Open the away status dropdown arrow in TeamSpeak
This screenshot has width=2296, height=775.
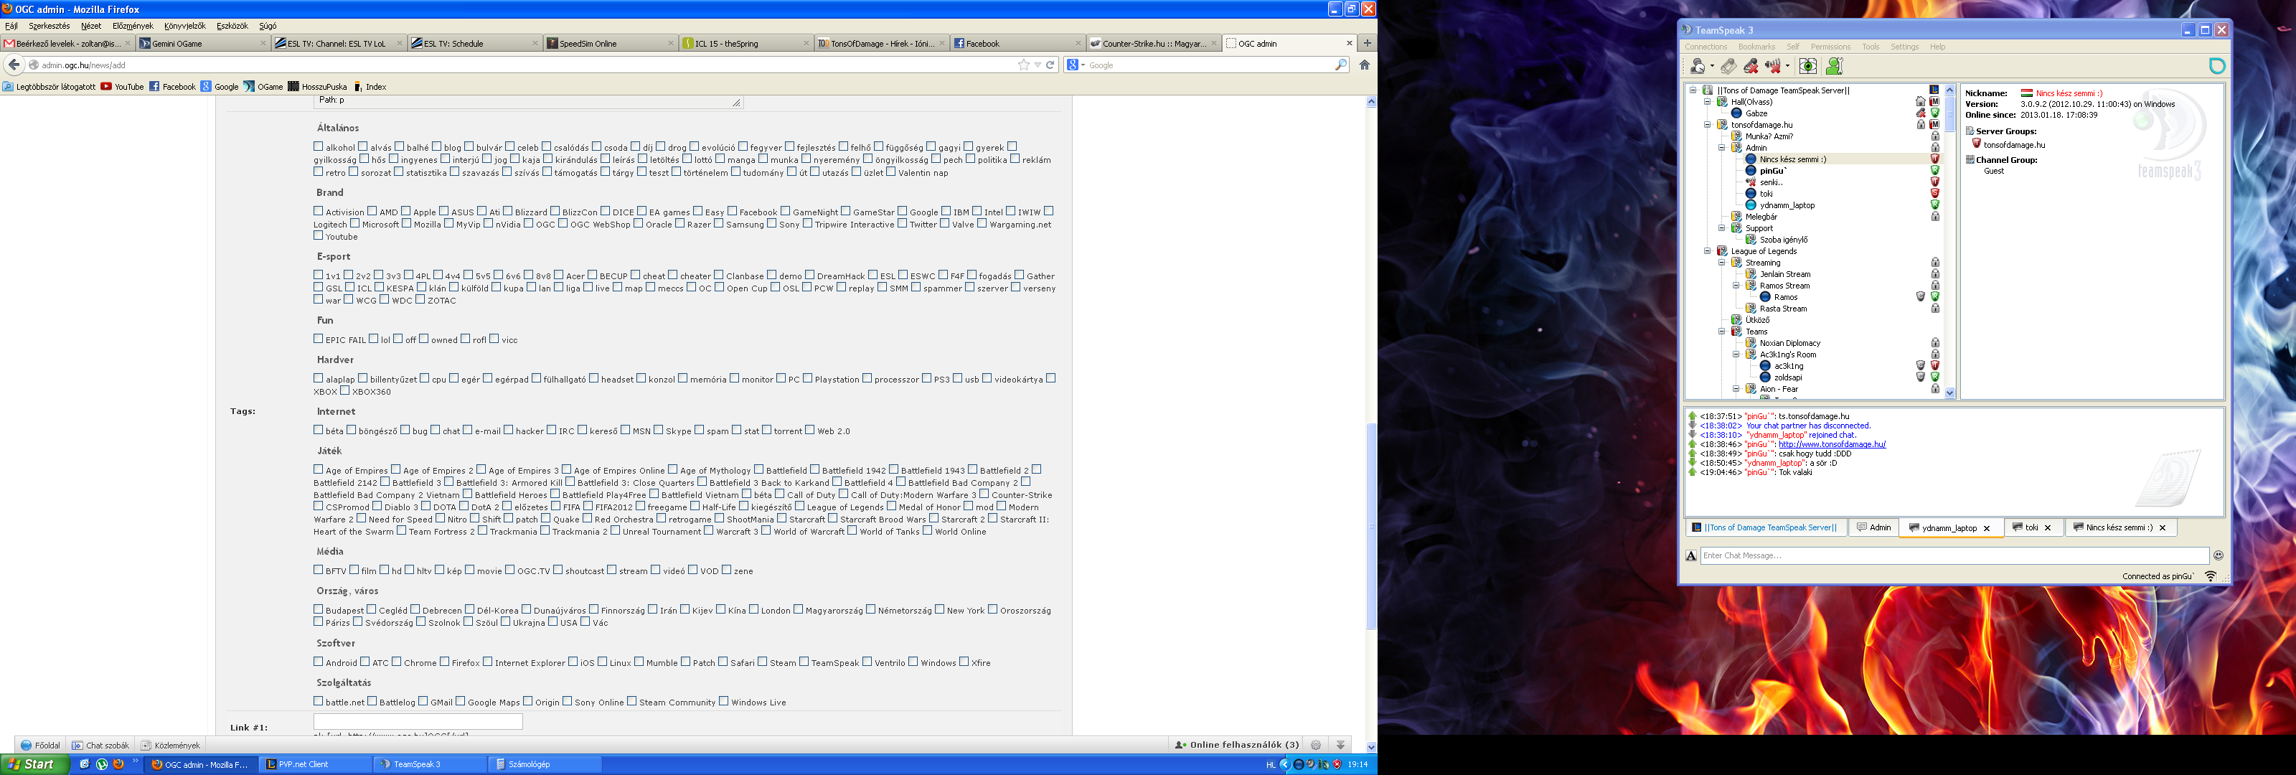click(x=1711, y=67)
